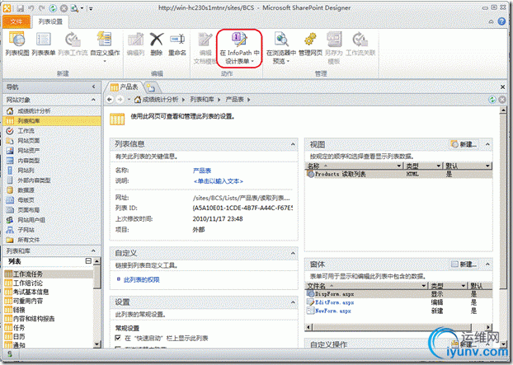Viewport: 513px width, 365px height.
Task: Click 新建 button in the 视图 panel
Action: point(464,144)
